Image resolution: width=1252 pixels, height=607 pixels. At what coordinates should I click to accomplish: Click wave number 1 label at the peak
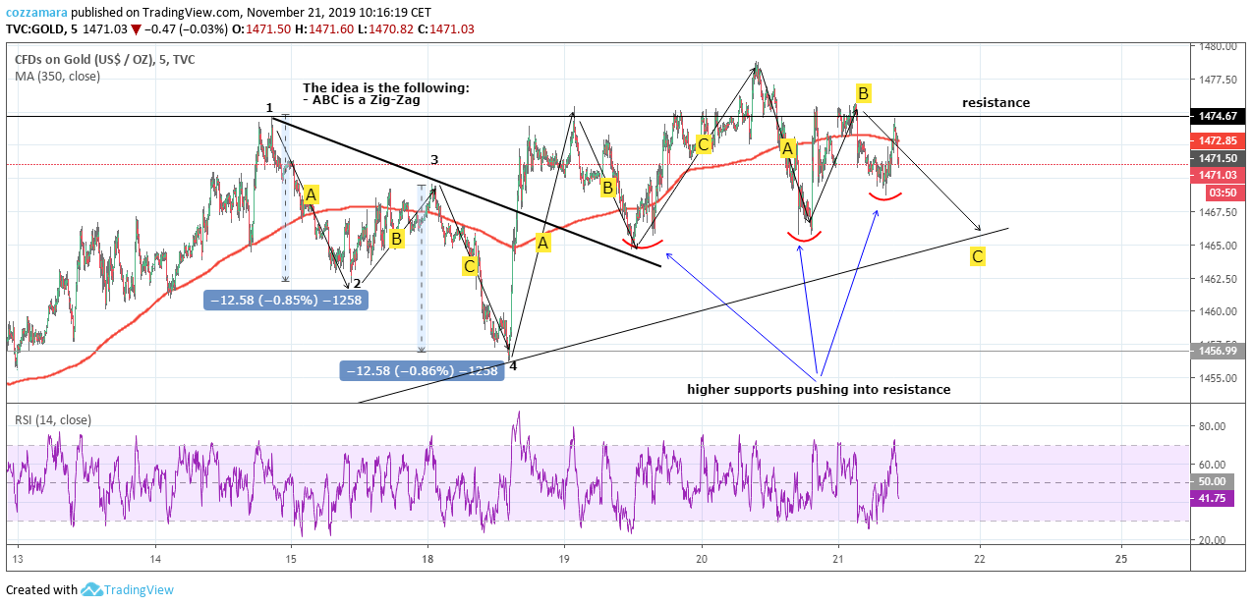268,107
